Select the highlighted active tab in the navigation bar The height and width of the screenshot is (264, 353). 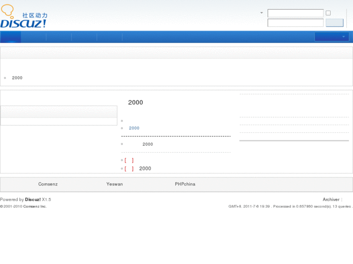(11, 37)
